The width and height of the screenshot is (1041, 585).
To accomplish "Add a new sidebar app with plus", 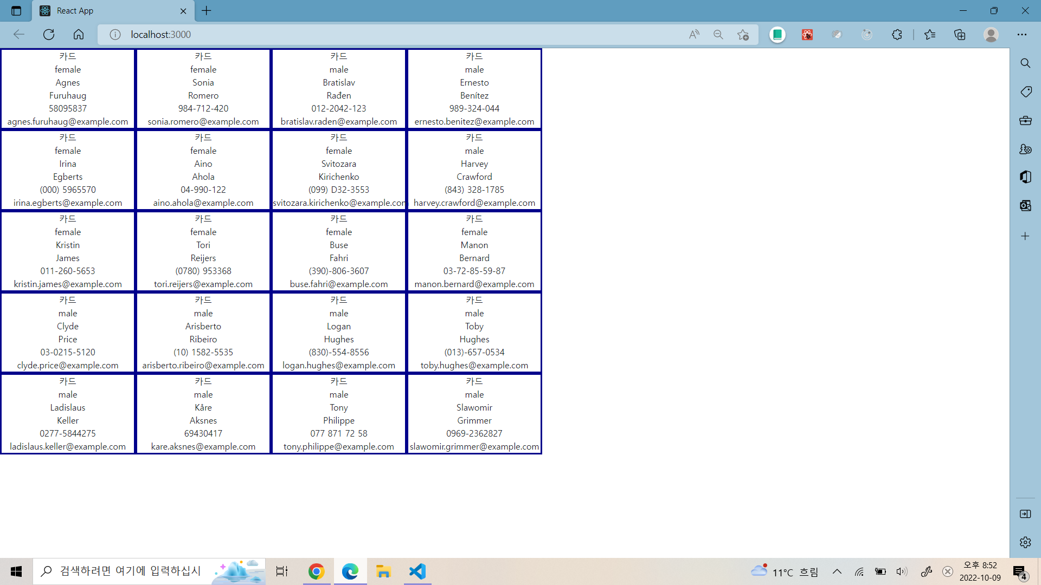I will pyautogui.click(x=1025, y=236).
